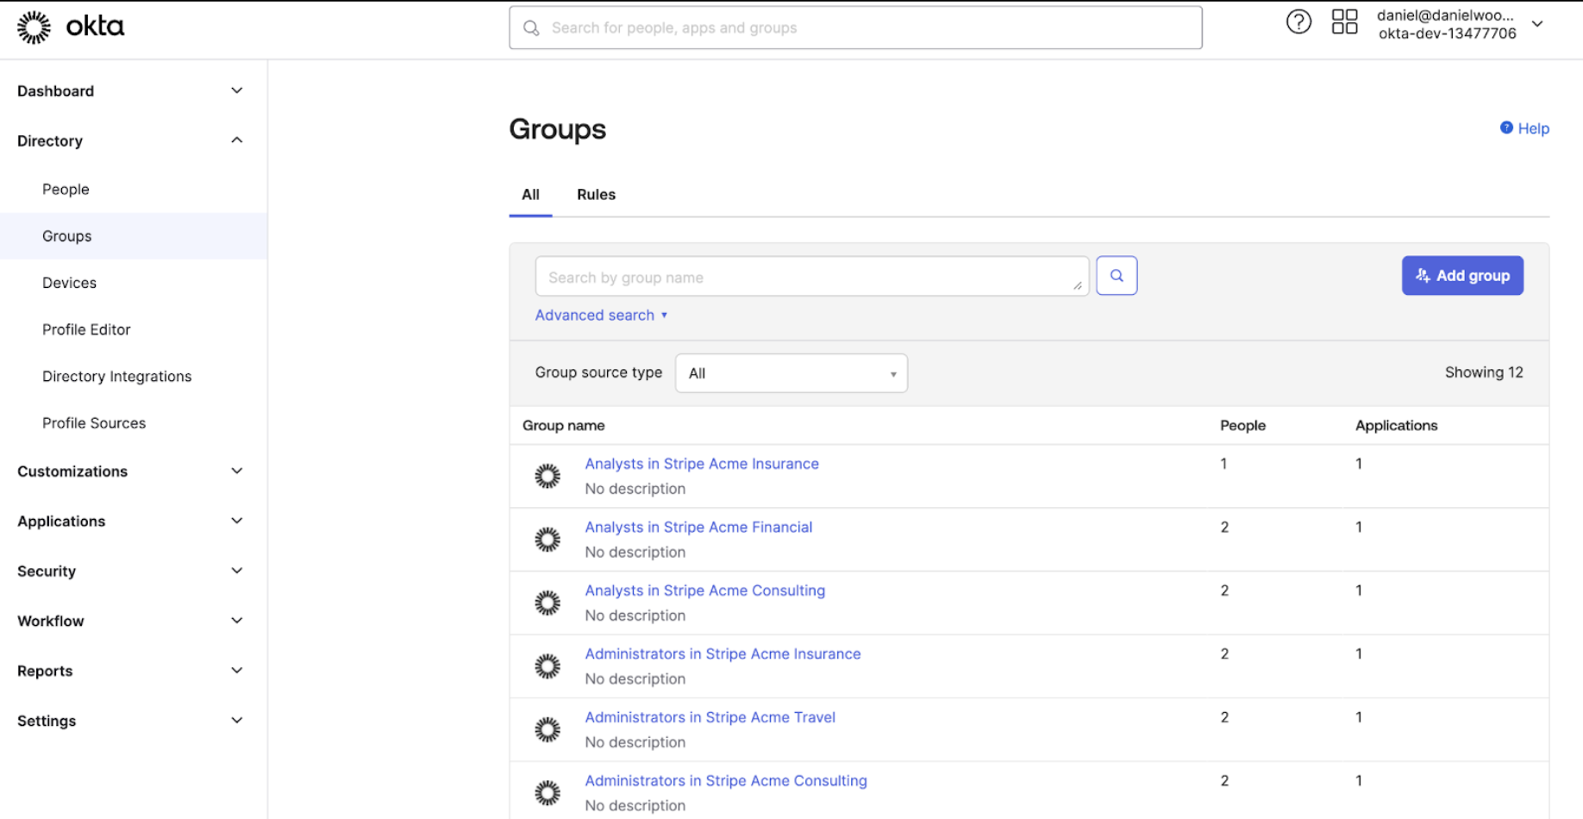This screenshot has height=819, width=1583.
Task: Click icon for Administrators in Stripe Acme Insurance
Action: [547, 666]
